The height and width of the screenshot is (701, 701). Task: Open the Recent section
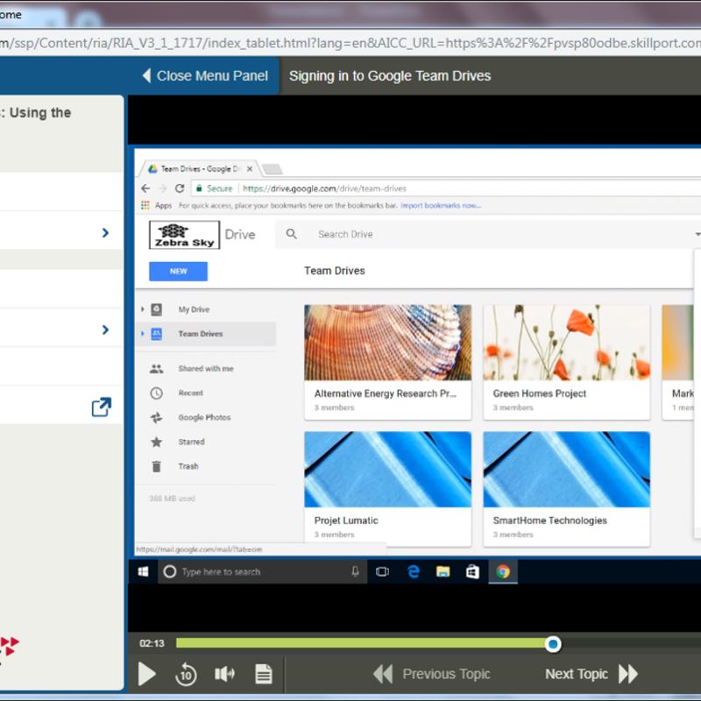[x=190, y=393]
